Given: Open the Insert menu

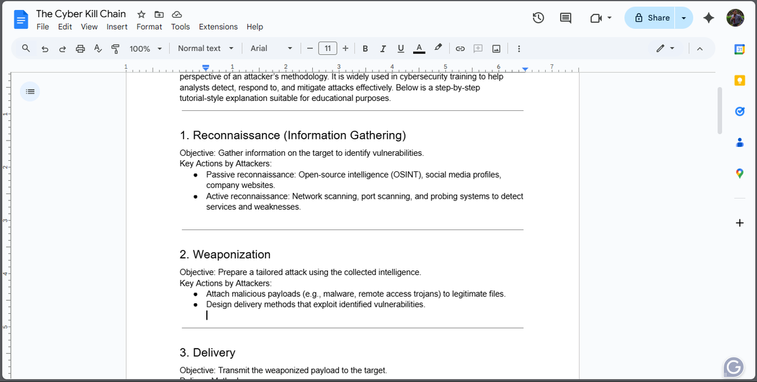Looking at the screenshot, I should pyautogui.click(x=117, y=26).
